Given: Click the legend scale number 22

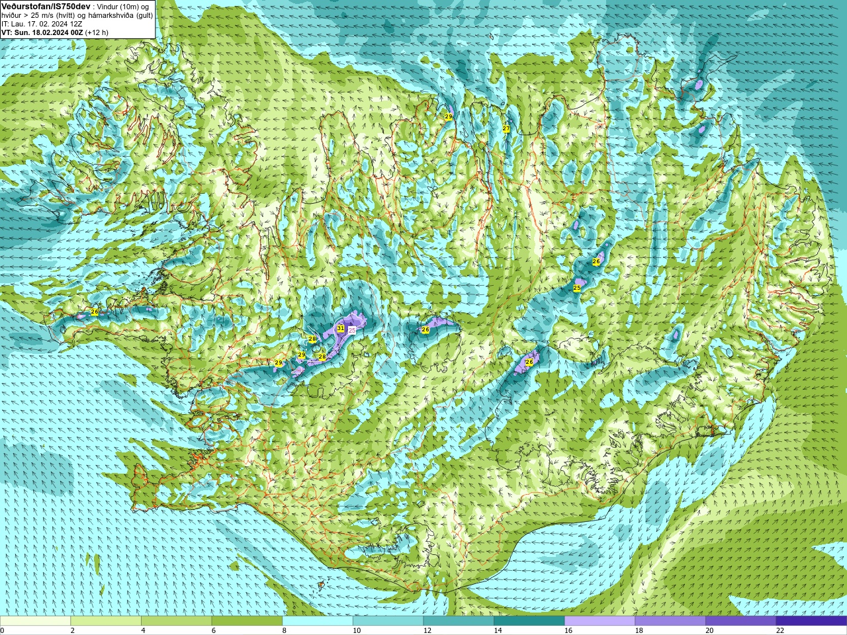Looking at the screenshot, I should pyautogui.click(x=780, y=631).
